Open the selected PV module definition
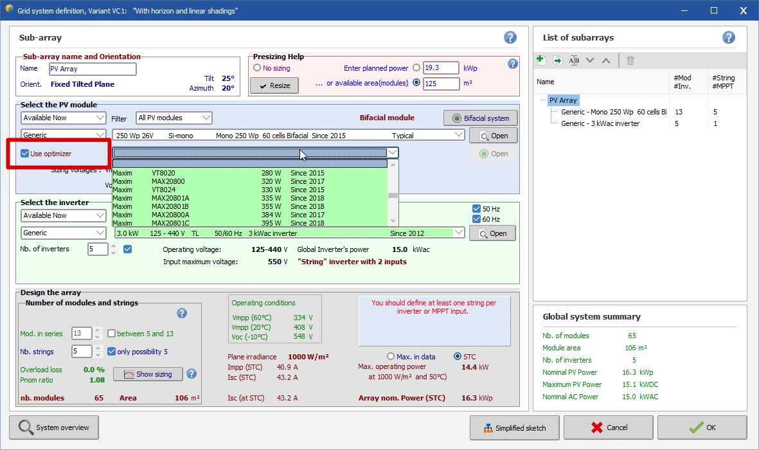Screen dimensions: 759x450 [x=493, y=136]
